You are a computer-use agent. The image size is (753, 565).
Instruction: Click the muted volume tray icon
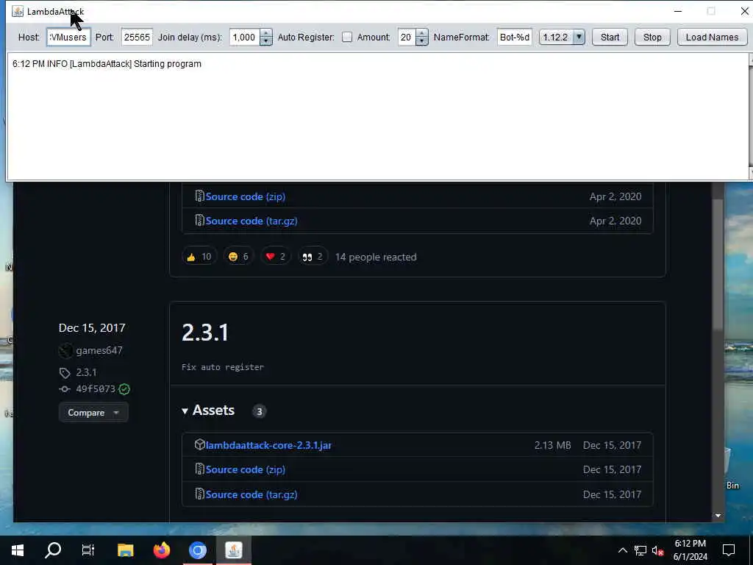[658, 550]
